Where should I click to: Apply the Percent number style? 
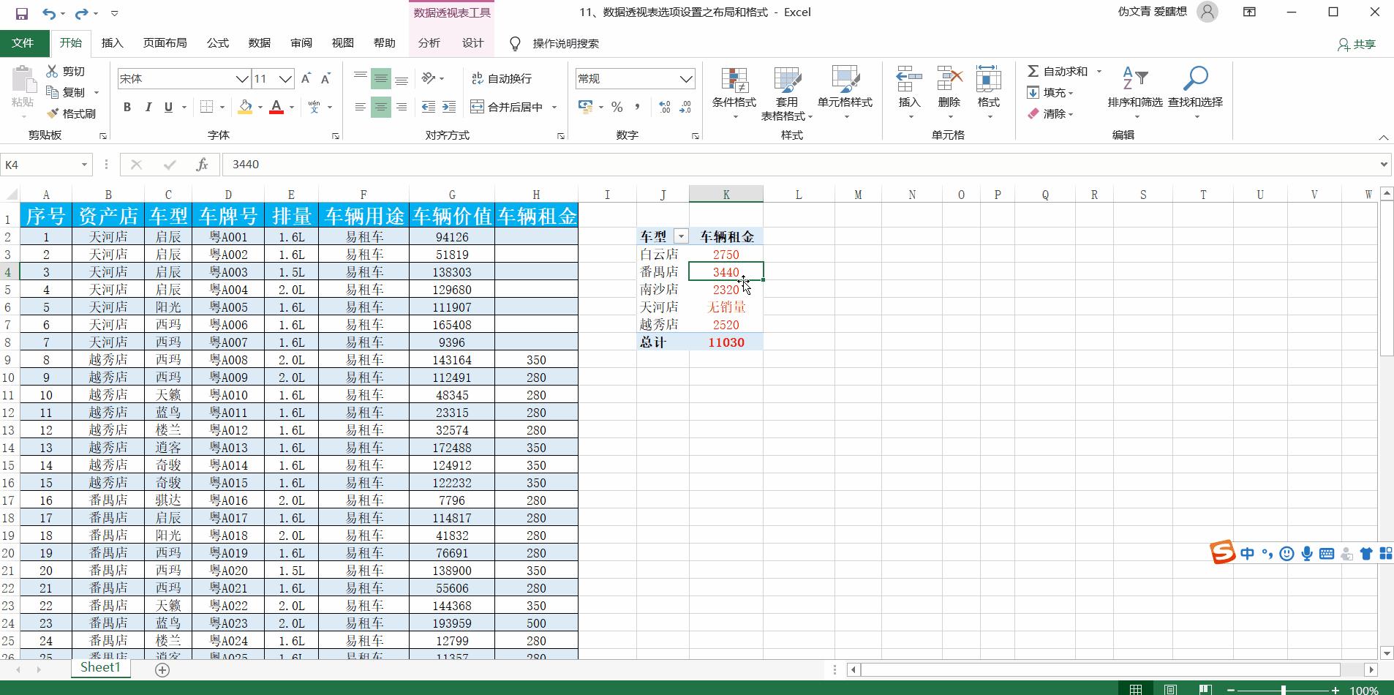617,107
